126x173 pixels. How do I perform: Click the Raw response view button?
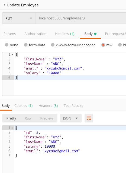point(28,118)
